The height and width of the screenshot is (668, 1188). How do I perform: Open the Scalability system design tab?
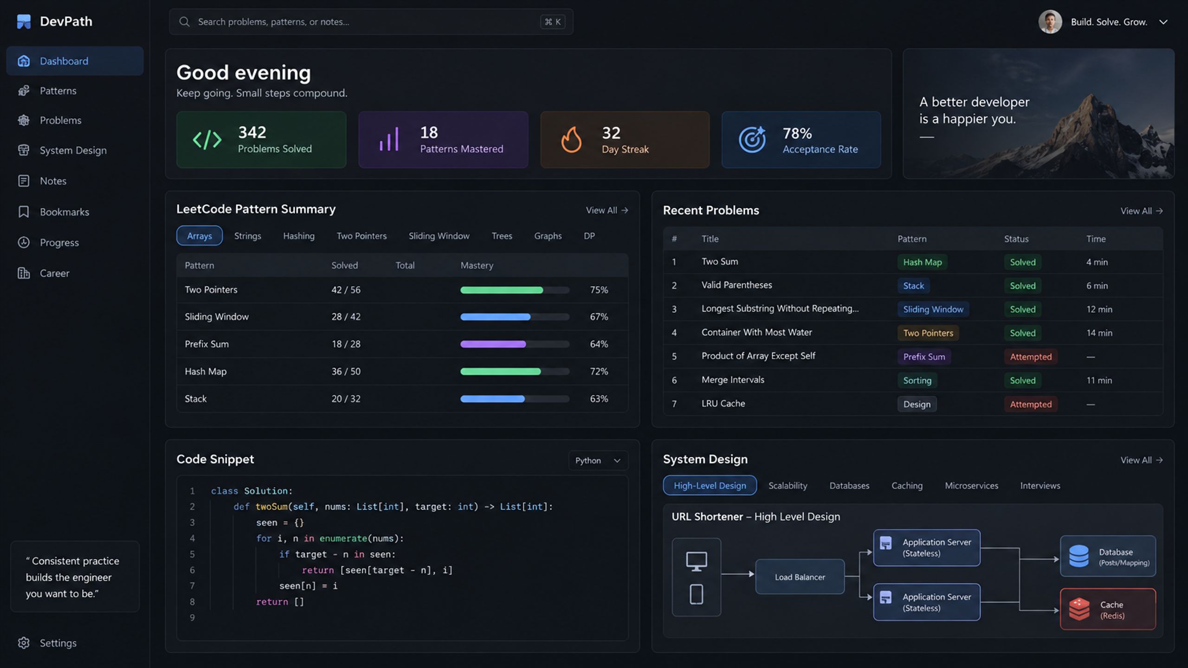click(788, 486)
